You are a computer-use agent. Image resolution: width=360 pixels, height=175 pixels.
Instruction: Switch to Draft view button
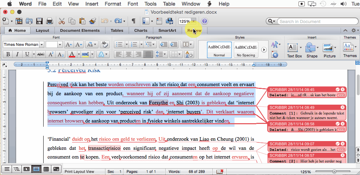[7, 169]
